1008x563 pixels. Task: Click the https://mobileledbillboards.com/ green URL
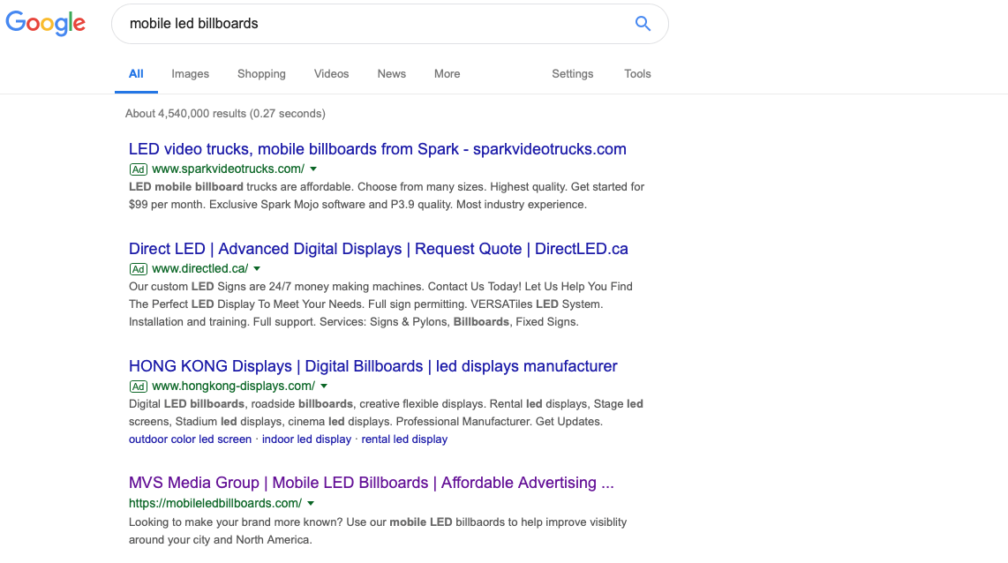(x=215, y=503)
